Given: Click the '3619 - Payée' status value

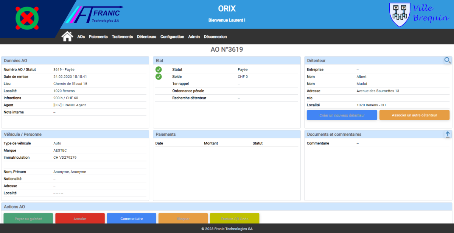Looking at the screenshot, I should pos(64,70).
